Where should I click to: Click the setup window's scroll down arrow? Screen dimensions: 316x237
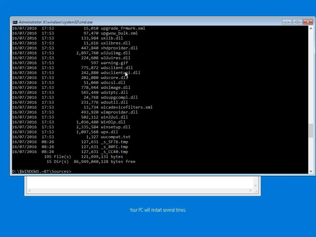[x=255, y=185]
